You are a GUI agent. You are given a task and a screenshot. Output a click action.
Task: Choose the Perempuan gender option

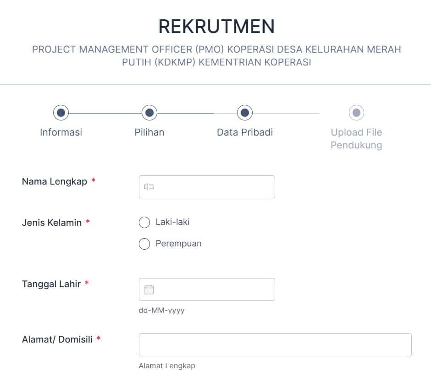click(144, 244)
